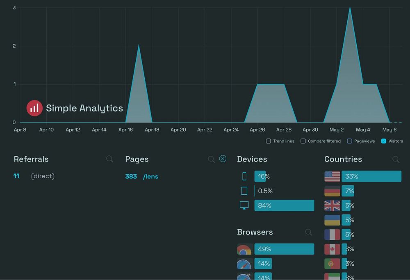Click the desktop 84% usage bar

(x=284, y=205)
